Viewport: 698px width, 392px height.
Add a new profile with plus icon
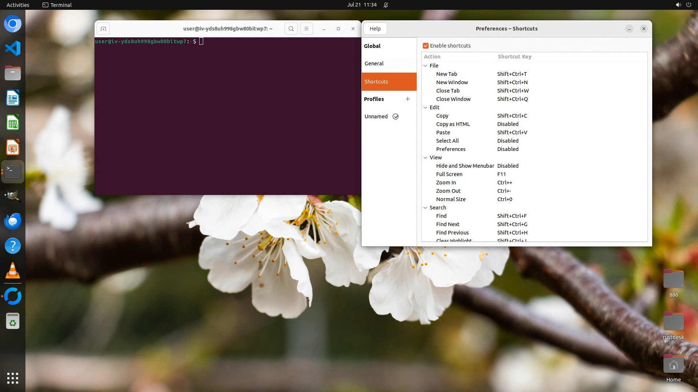click(x=408, y=99)
